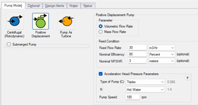The width and height of the screenshot is (198, 105).
Task: Click the Nominal Efficiency input field
Action: [137, 54]
